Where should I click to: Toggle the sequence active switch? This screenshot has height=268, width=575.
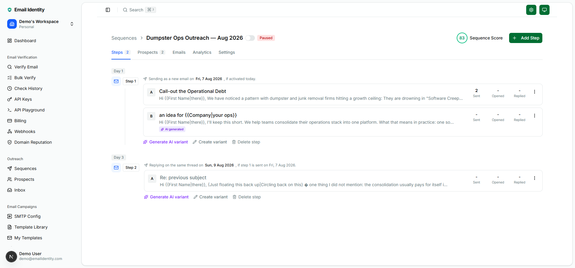click(250, 38)
